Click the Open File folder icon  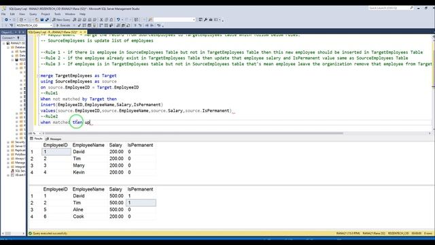coord(37,20)
